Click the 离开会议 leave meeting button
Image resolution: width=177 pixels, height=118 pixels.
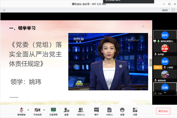[x=163, y=111]
